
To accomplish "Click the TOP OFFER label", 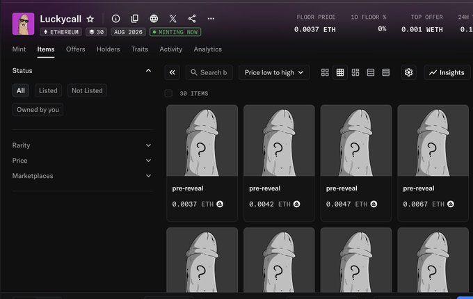I will 427,17.
